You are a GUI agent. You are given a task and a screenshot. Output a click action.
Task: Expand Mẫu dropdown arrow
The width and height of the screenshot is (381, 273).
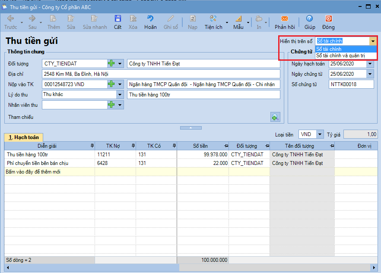248,22
